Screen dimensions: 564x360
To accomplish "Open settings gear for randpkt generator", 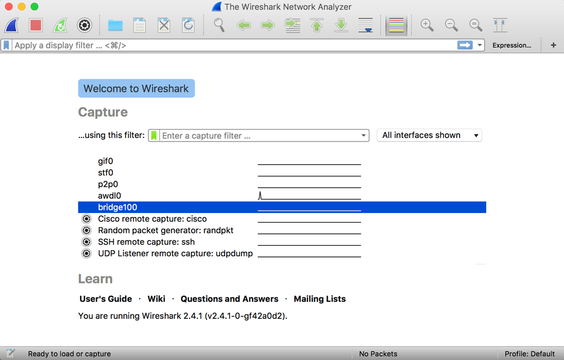I will coord(86,230).
